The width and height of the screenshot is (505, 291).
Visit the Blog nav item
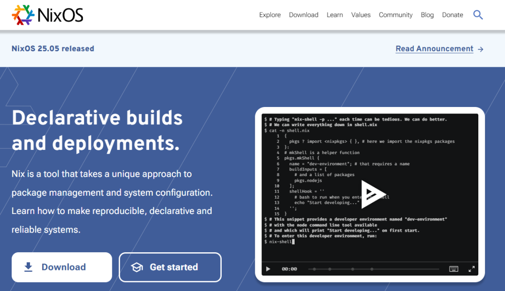(427, 15)
